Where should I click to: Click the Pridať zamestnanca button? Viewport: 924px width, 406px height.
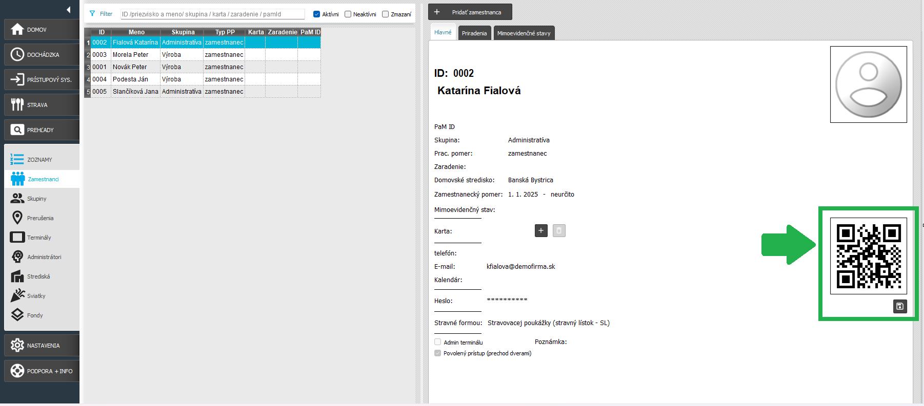pos(470,12)
